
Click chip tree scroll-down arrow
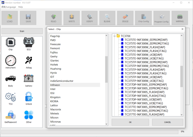tap(181, 115)
